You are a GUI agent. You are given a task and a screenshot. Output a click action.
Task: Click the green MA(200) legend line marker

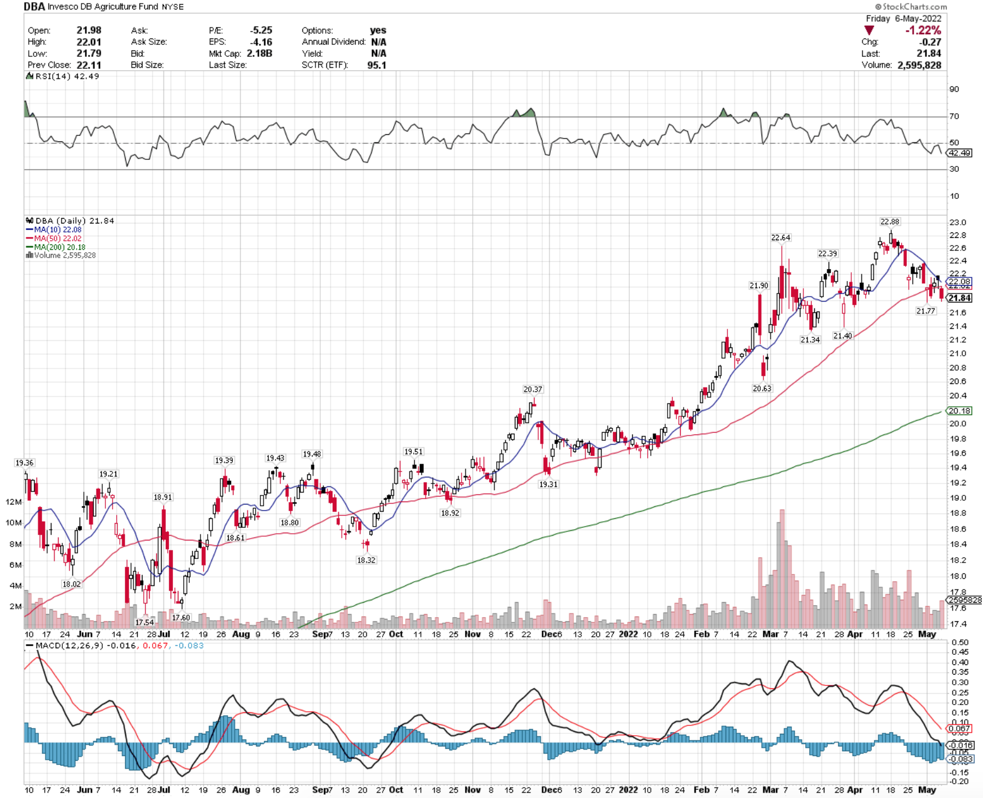click(x=29, y=247)
